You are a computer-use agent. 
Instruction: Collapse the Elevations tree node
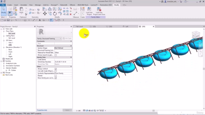(x=4, y=47)
